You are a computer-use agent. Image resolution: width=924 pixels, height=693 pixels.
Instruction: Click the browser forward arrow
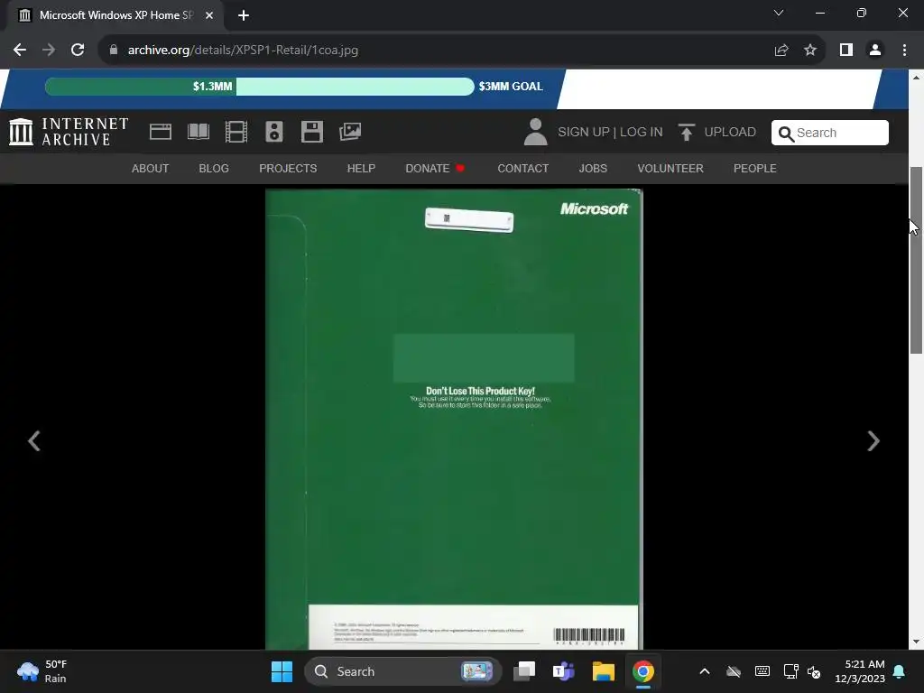coord(49,51)
